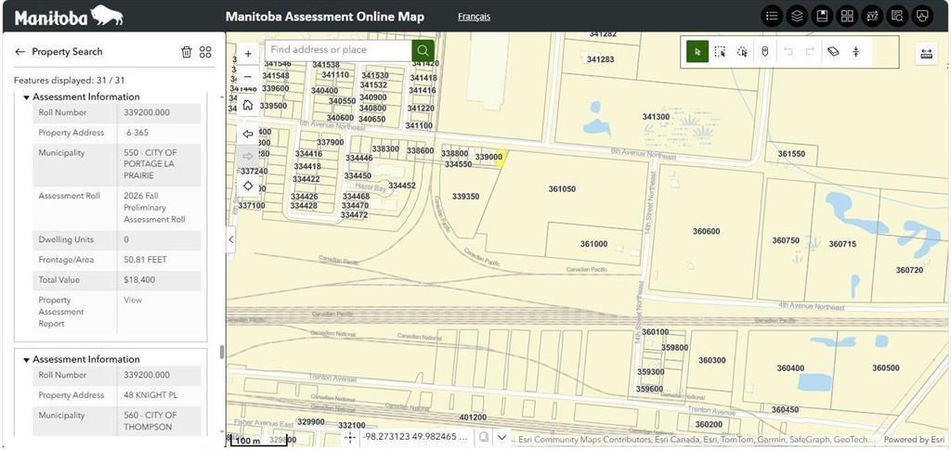Open the Legend list widget
The image size is (951, 450).
pyautogui.click(x=773, y=16)
